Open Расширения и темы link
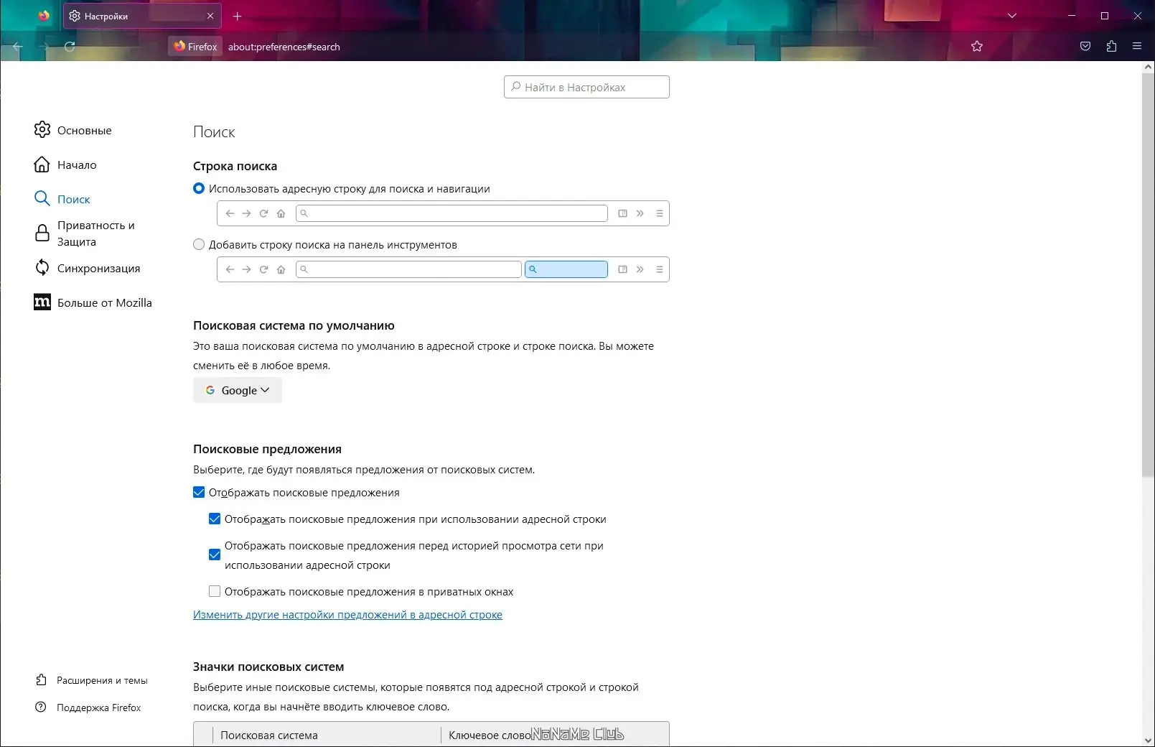 coord(102,680)
